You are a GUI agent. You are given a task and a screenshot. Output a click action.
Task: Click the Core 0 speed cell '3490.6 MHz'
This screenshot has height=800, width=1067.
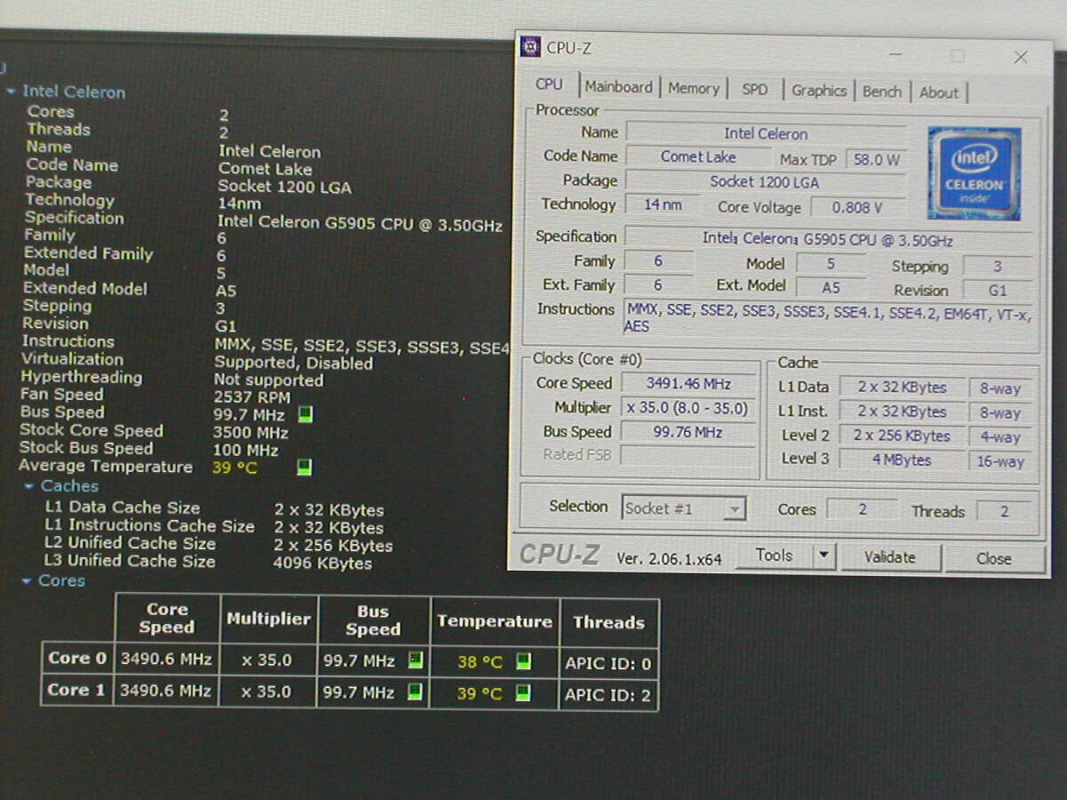point(166,660)
